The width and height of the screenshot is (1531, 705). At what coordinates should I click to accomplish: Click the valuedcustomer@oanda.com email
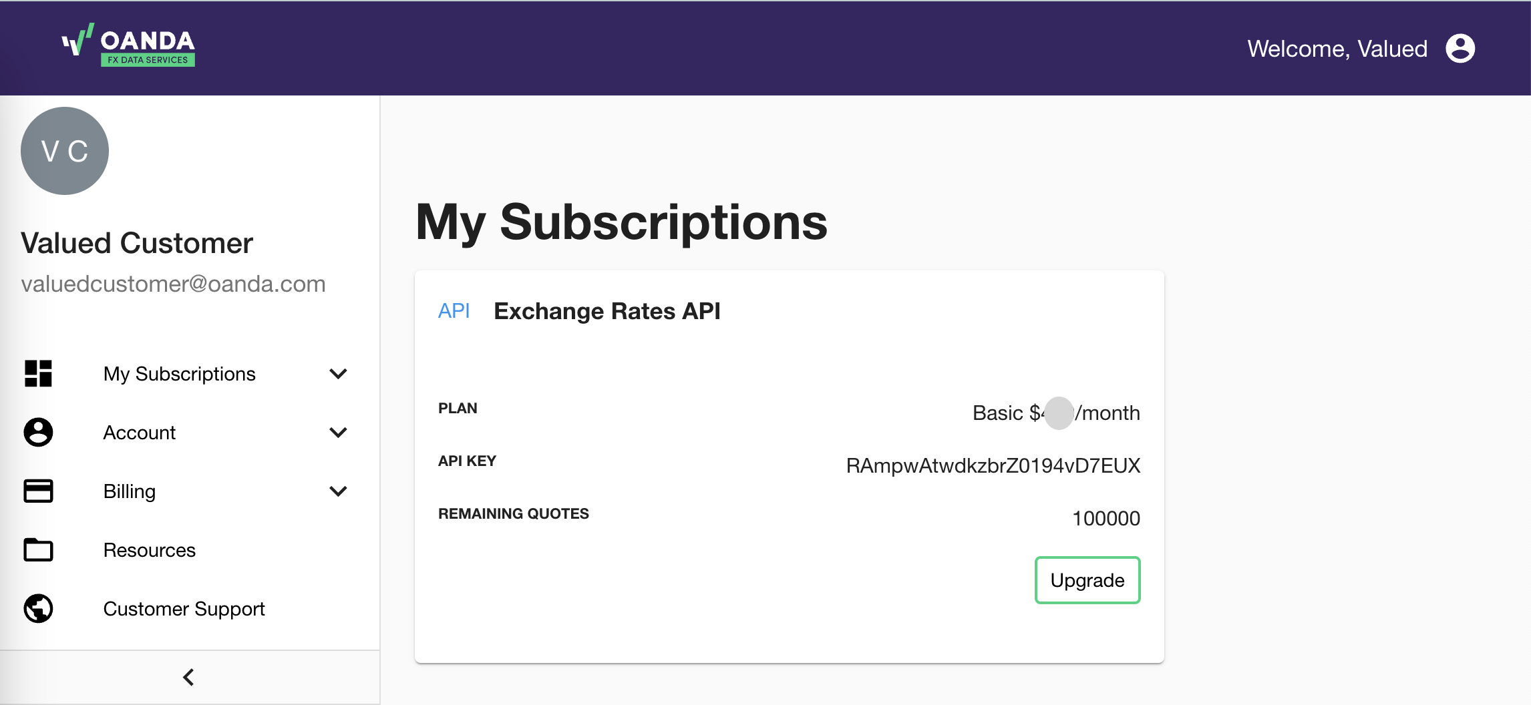coord(173,284)
